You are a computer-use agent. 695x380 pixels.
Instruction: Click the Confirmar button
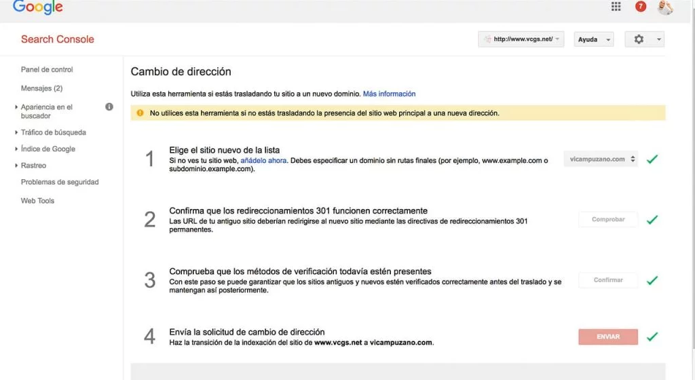point(608,280)
